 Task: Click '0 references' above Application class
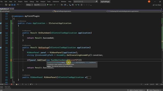22,21
